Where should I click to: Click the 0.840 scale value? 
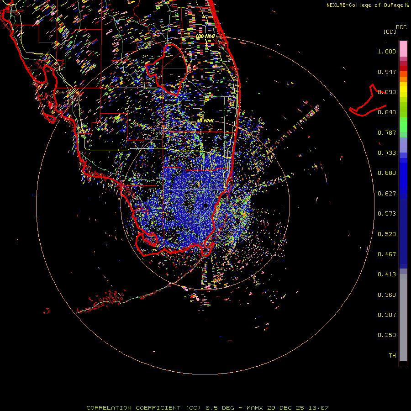tap(387, 112)
